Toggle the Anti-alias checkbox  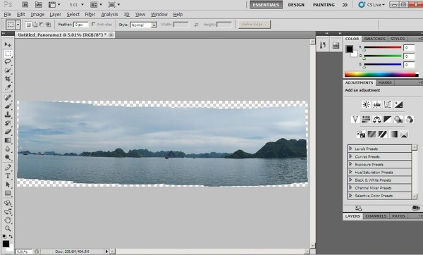pyautogui.click(x=94, y=24)
